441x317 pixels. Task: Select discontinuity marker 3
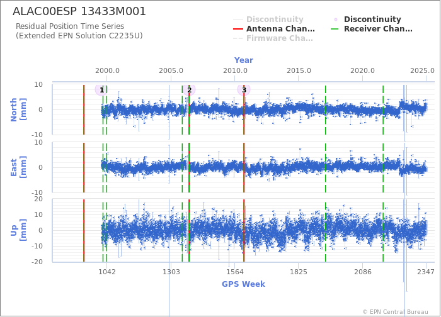244,90
